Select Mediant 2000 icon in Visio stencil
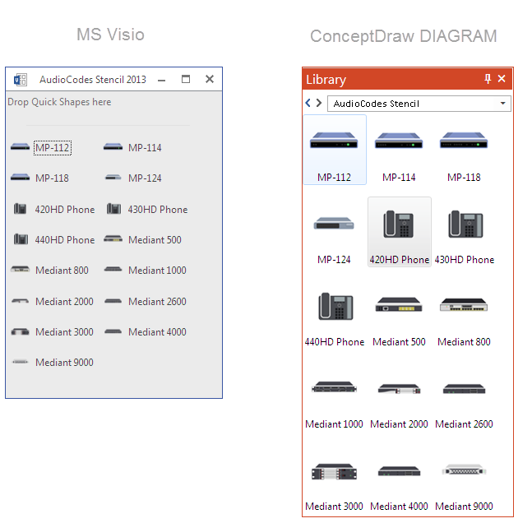The width and height of the screenshot is (532, 523). pos(20,301)
